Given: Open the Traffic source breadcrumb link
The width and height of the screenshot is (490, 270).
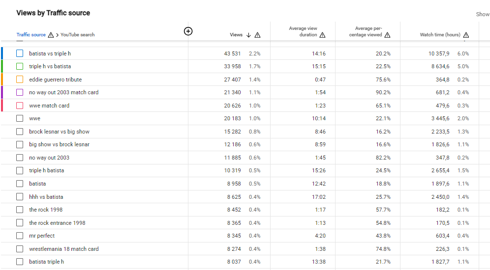Looking at the screenshot, I should [31, 34].
